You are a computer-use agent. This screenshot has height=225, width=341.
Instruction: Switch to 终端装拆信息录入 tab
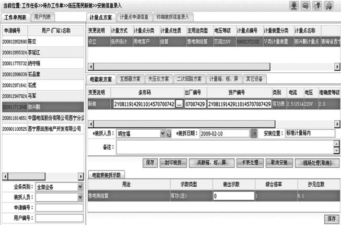[173, 17]
